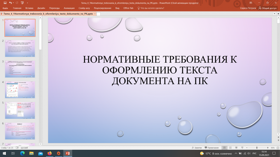
Task: Select Normal view button in status bar
Action: click(x=224, y=148)
